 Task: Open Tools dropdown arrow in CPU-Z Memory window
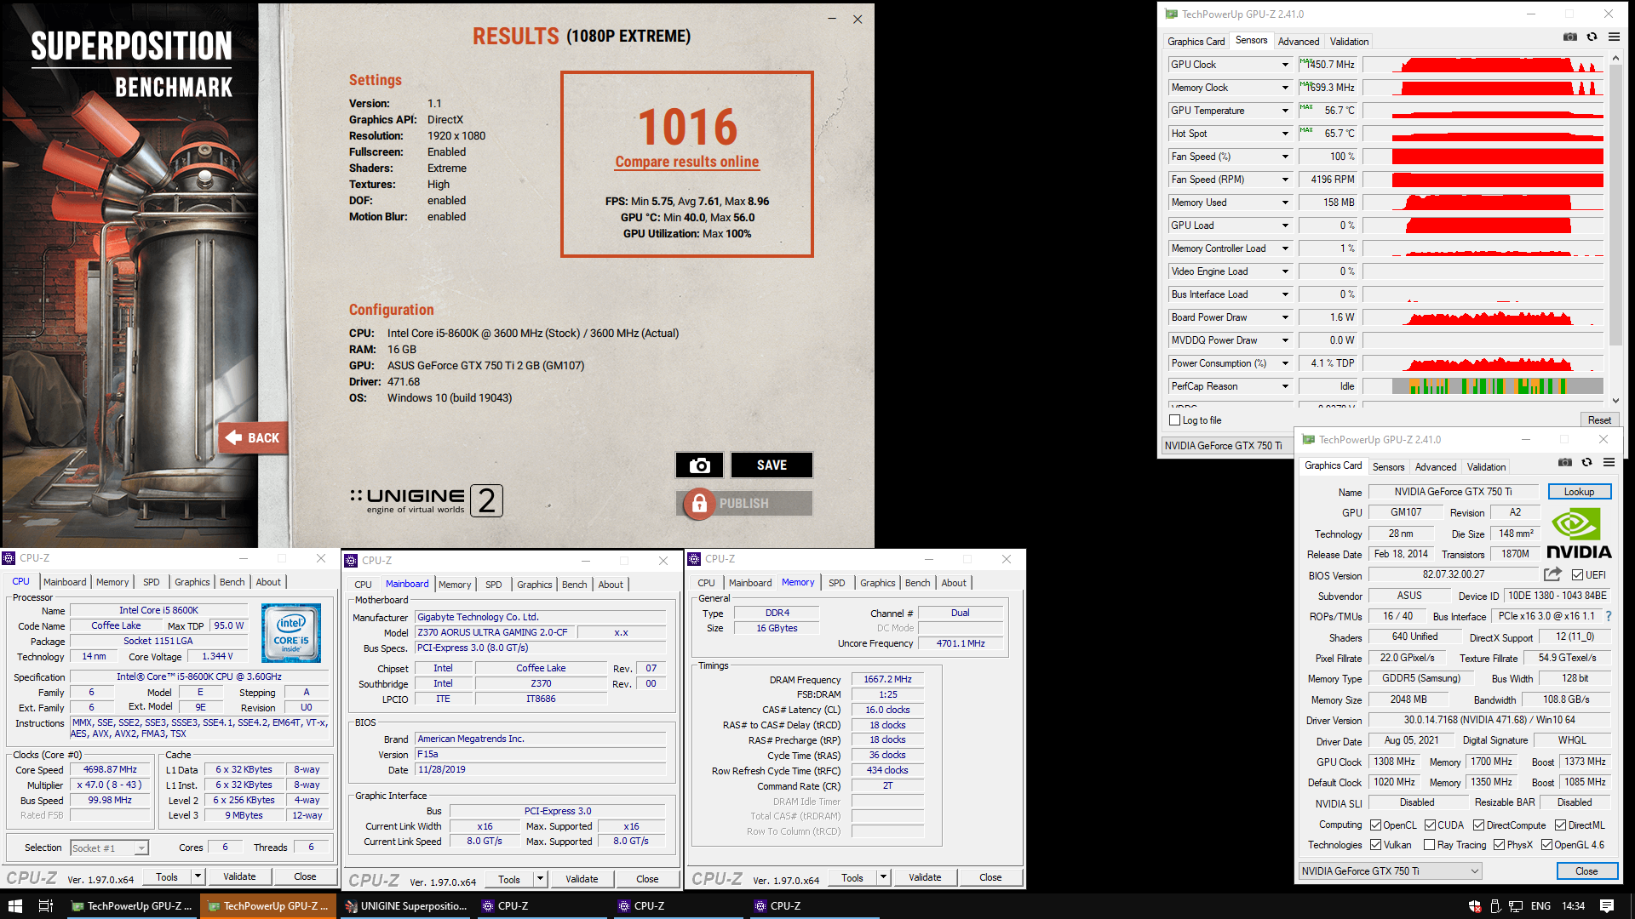pos(883,877)
